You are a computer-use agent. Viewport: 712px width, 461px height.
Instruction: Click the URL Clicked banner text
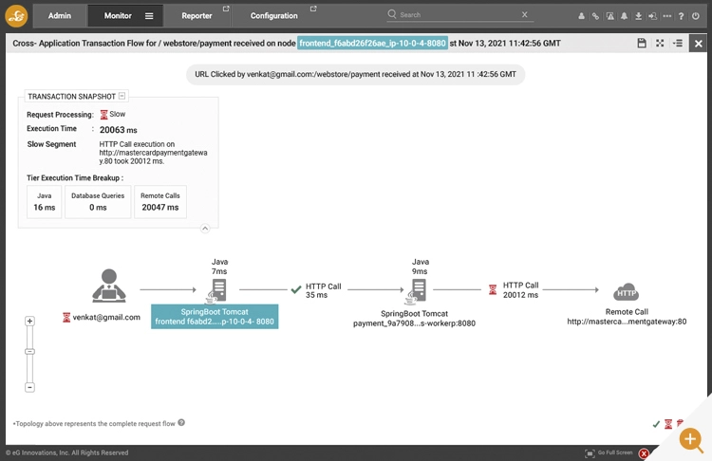[x=355, y=74]
